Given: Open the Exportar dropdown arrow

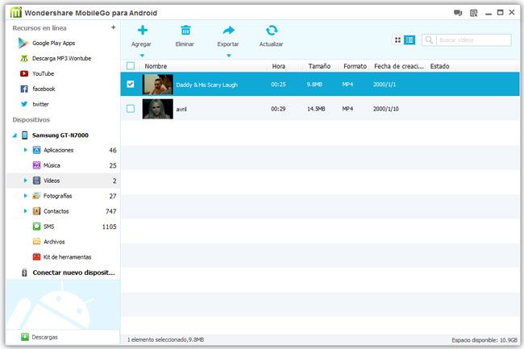Looking at the screenshot, I should (229, 56).
